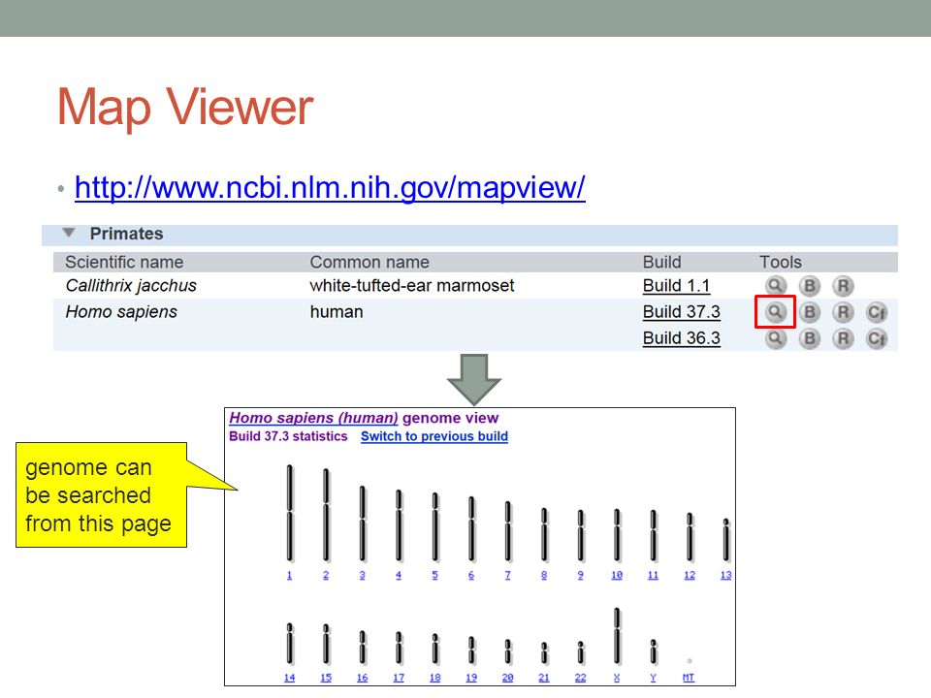931x698 pixels.
Task: Click R icon in Build 36.3 row
Action: coord(843,338)
